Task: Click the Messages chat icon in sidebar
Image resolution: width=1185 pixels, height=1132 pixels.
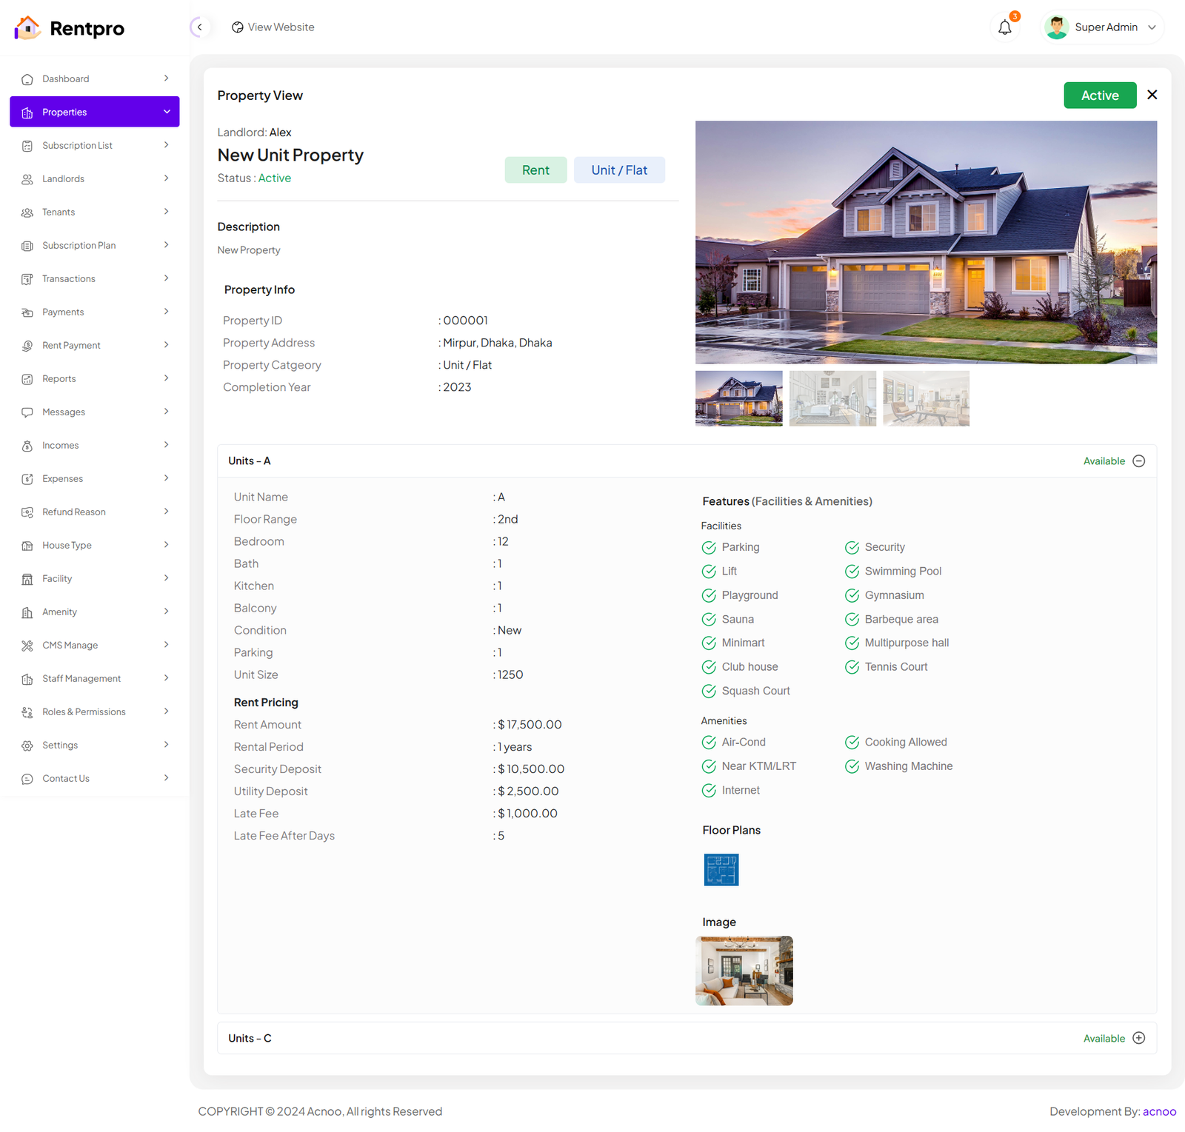Action: tap(27, 412)
